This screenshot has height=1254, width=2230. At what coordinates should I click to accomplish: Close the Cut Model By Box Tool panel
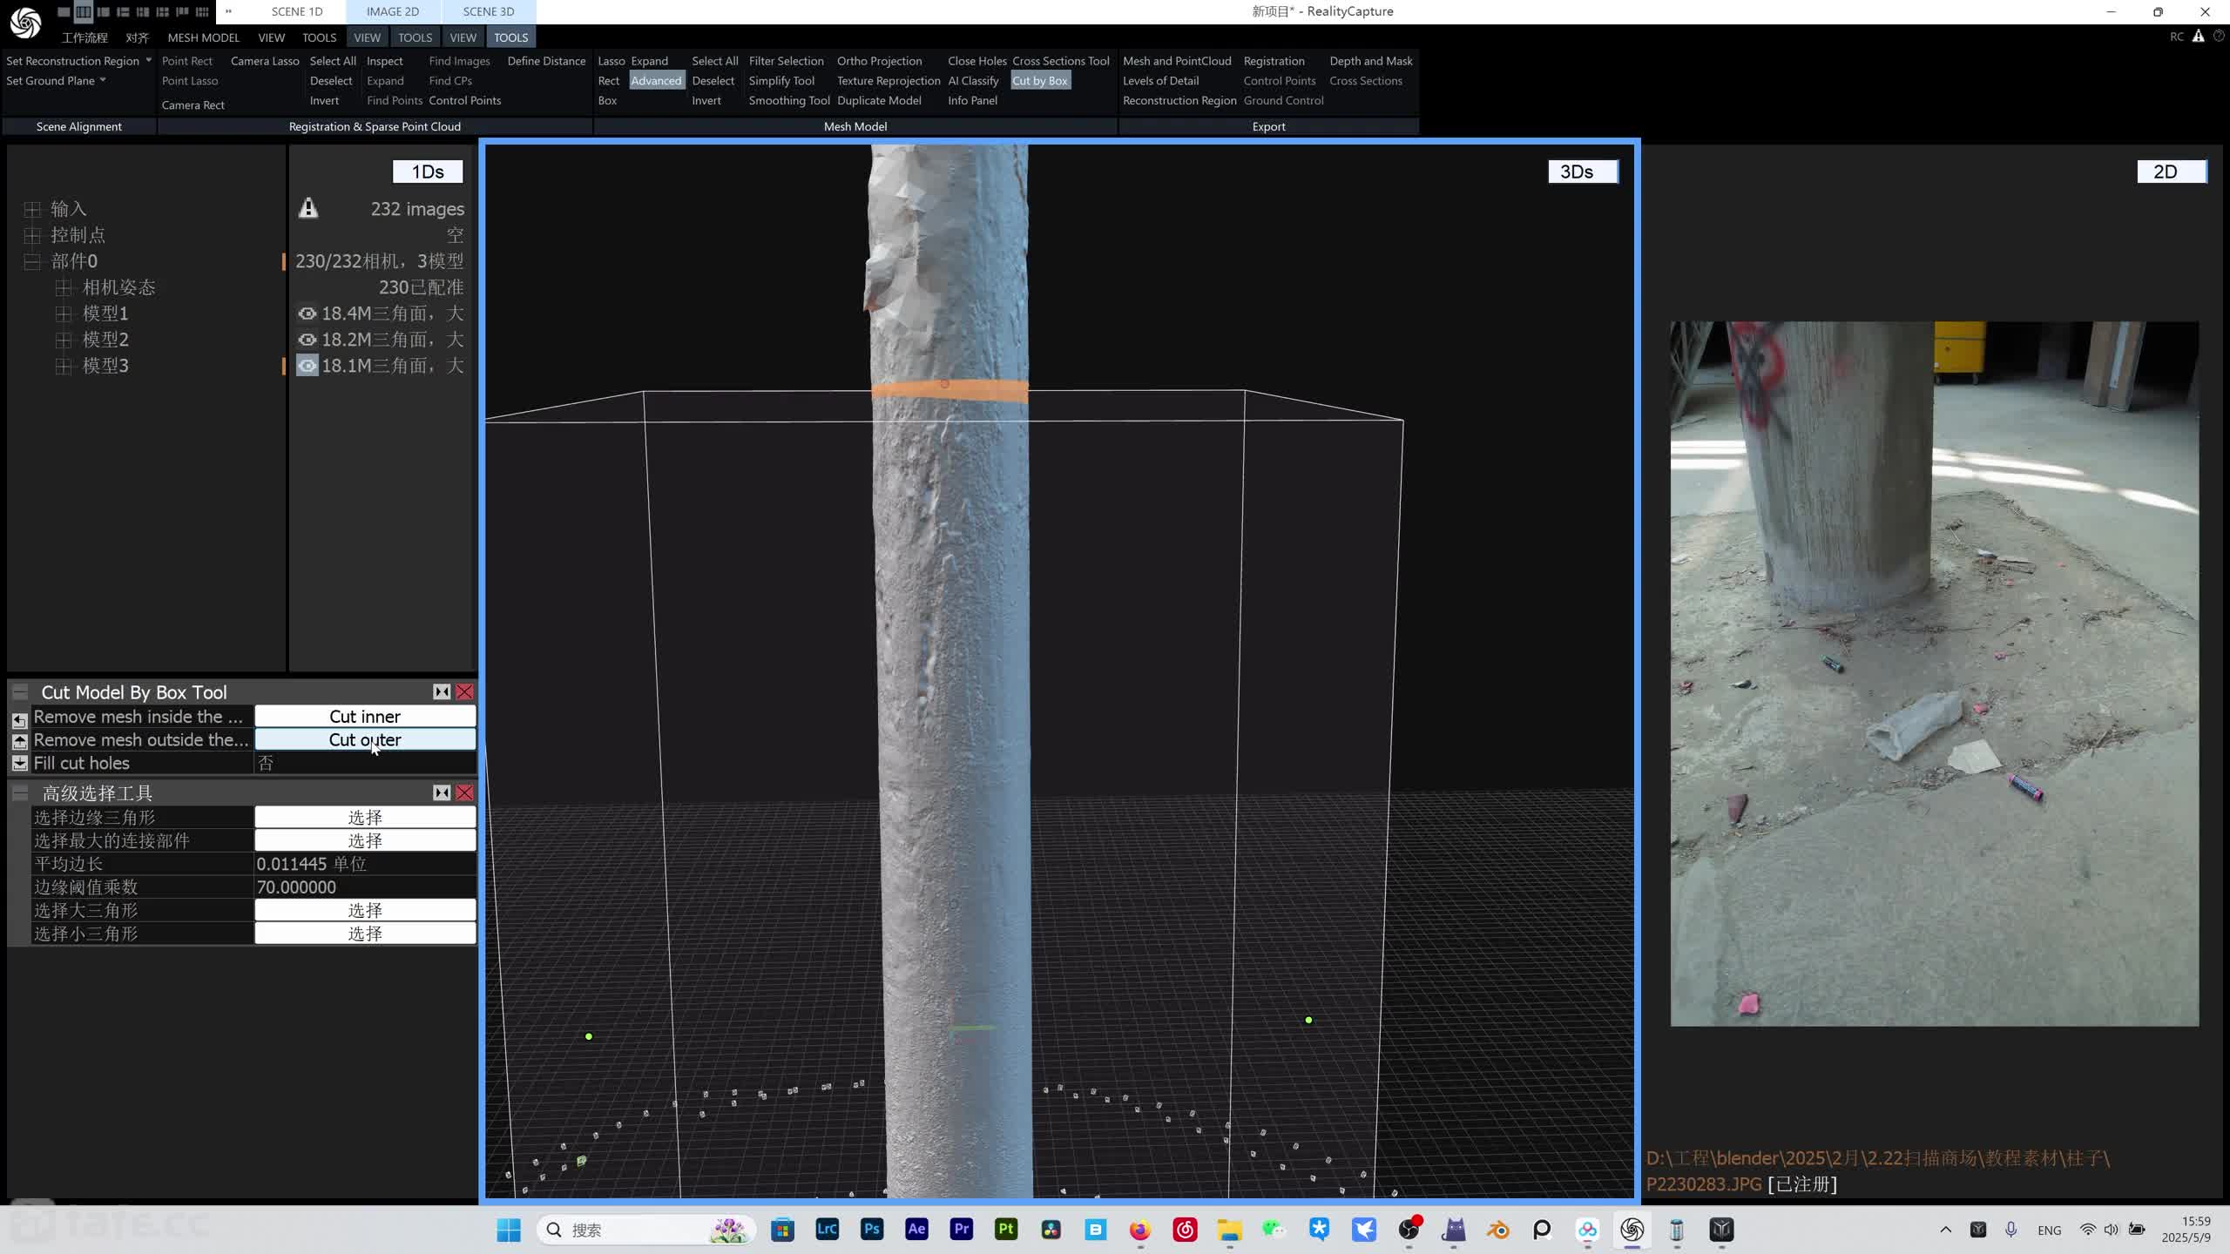(465, 692)
